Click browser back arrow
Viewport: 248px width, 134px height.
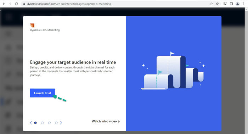(x=4, y=4)
